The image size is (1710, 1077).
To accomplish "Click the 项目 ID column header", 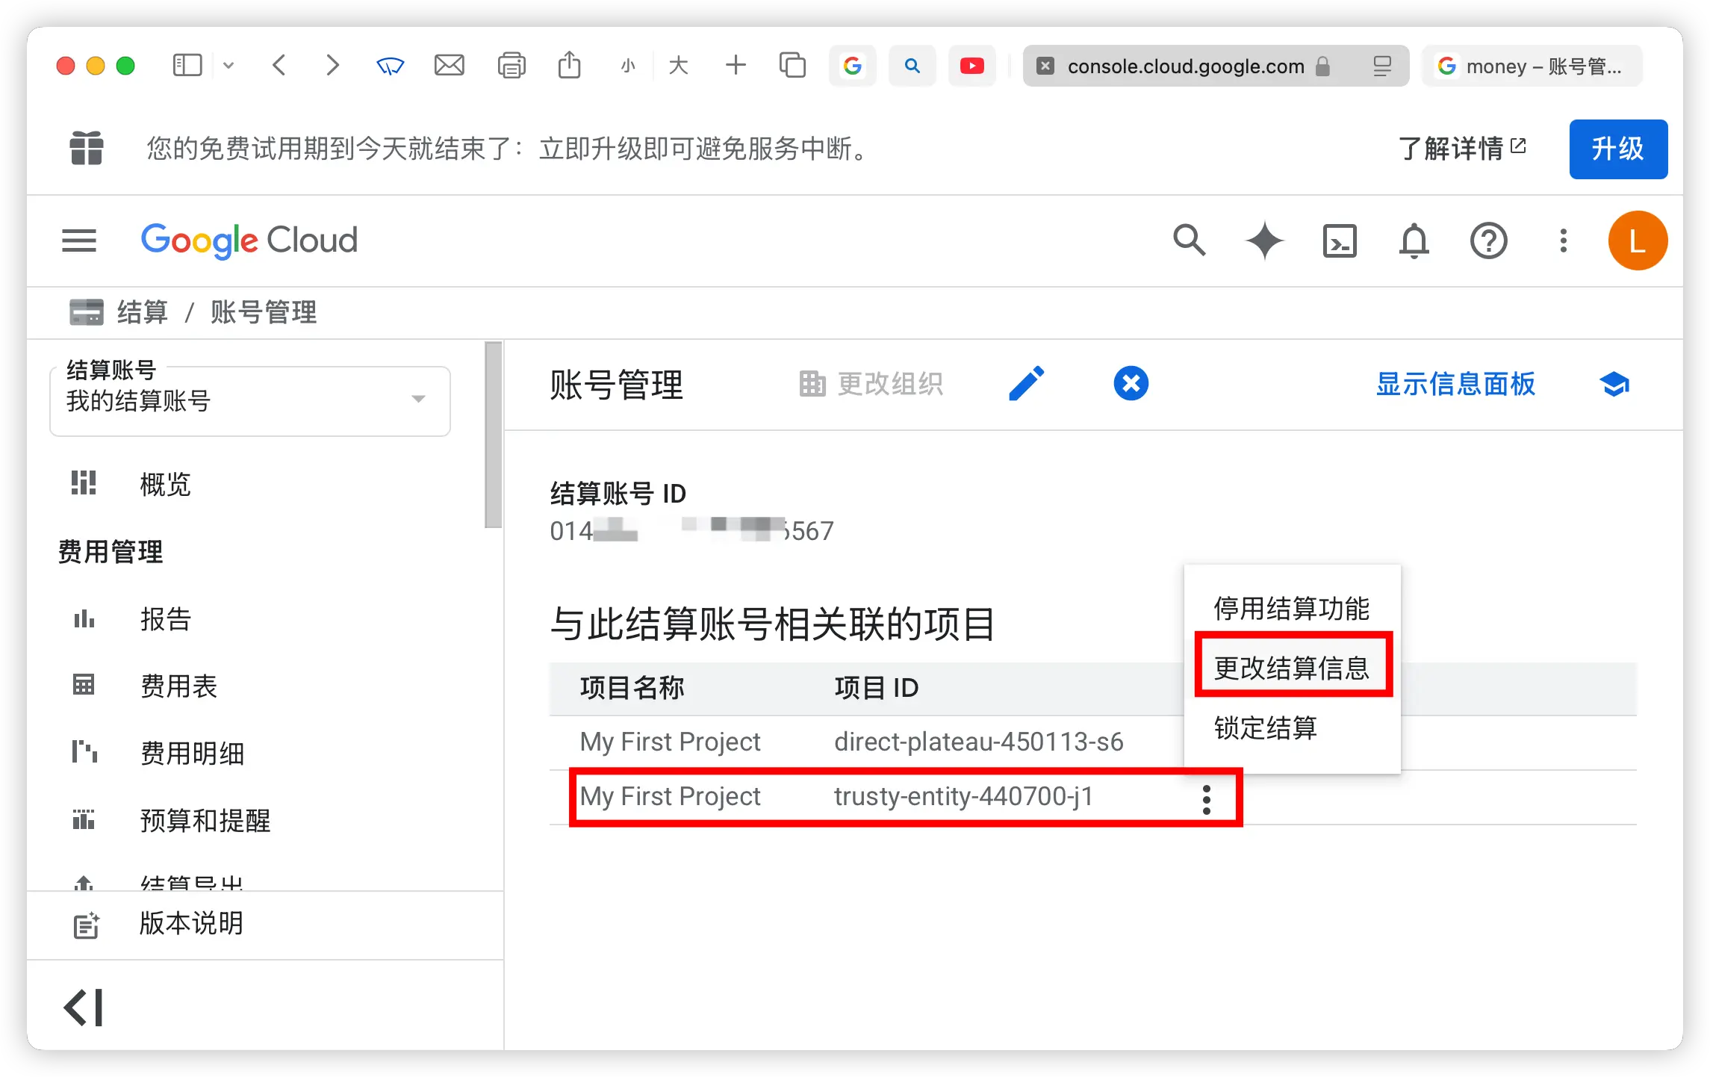I will coord(877,687).
